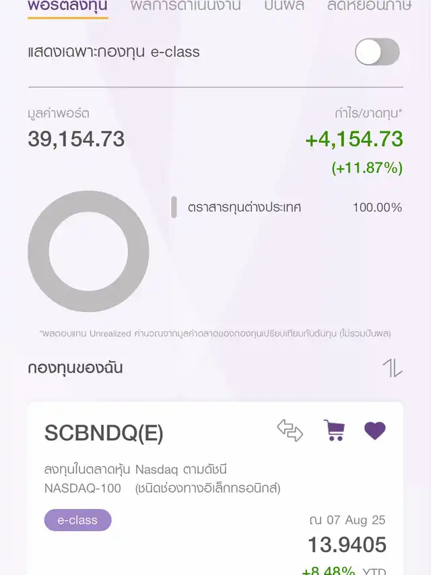
Task: Go to the ลดหย่อนภาษี tab
Action: pyautogui.click(x=369, y=6)
